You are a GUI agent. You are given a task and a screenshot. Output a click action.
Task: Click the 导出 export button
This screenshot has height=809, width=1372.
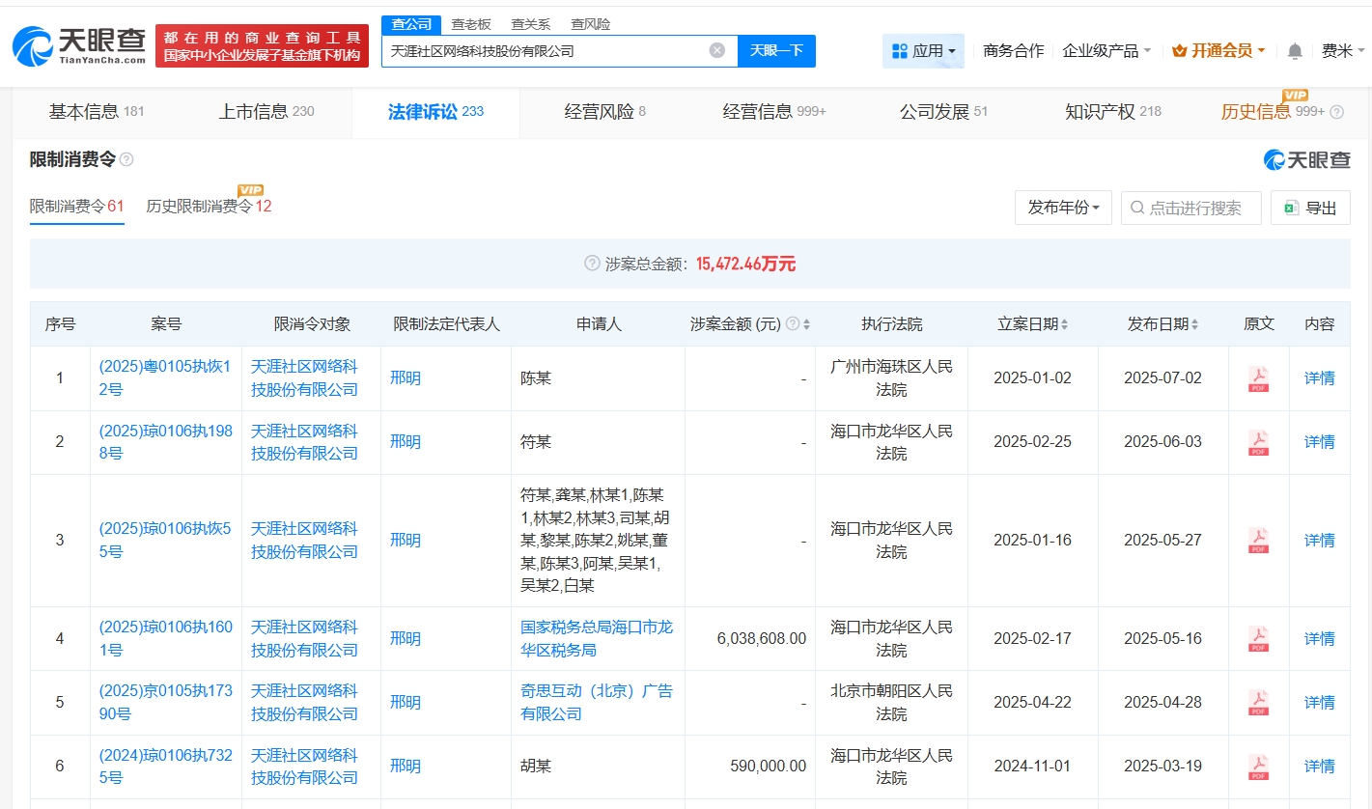point(1310,208)
